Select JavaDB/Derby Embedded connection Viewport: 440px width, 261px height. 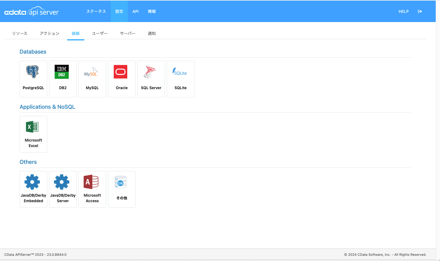point(33,189)
